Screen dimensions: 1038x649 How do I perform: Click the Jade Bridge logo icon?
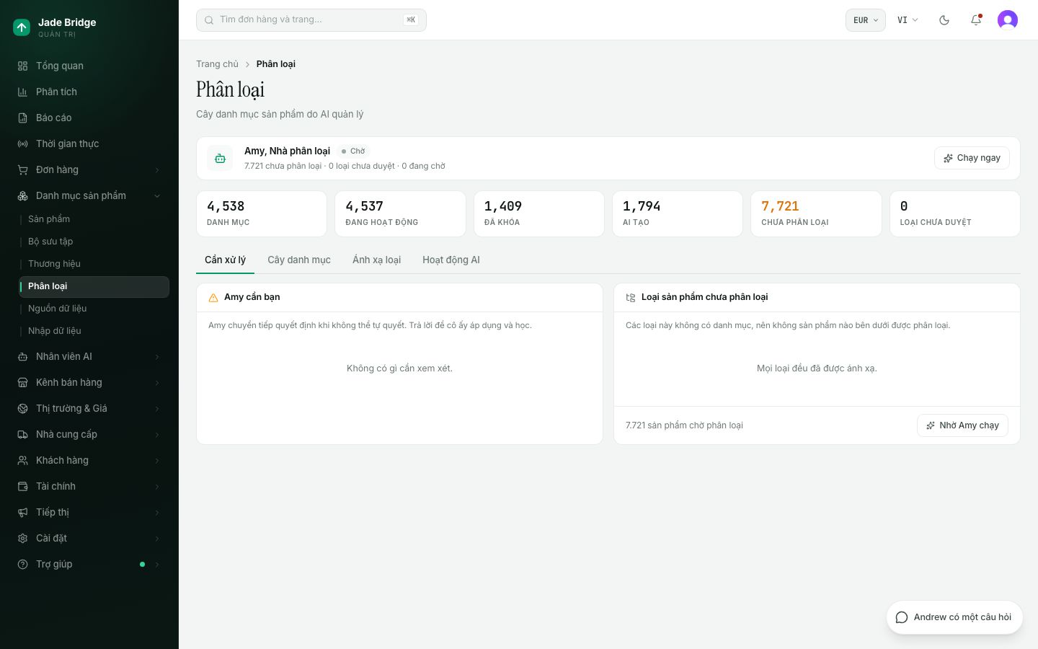tap(22, 27)
